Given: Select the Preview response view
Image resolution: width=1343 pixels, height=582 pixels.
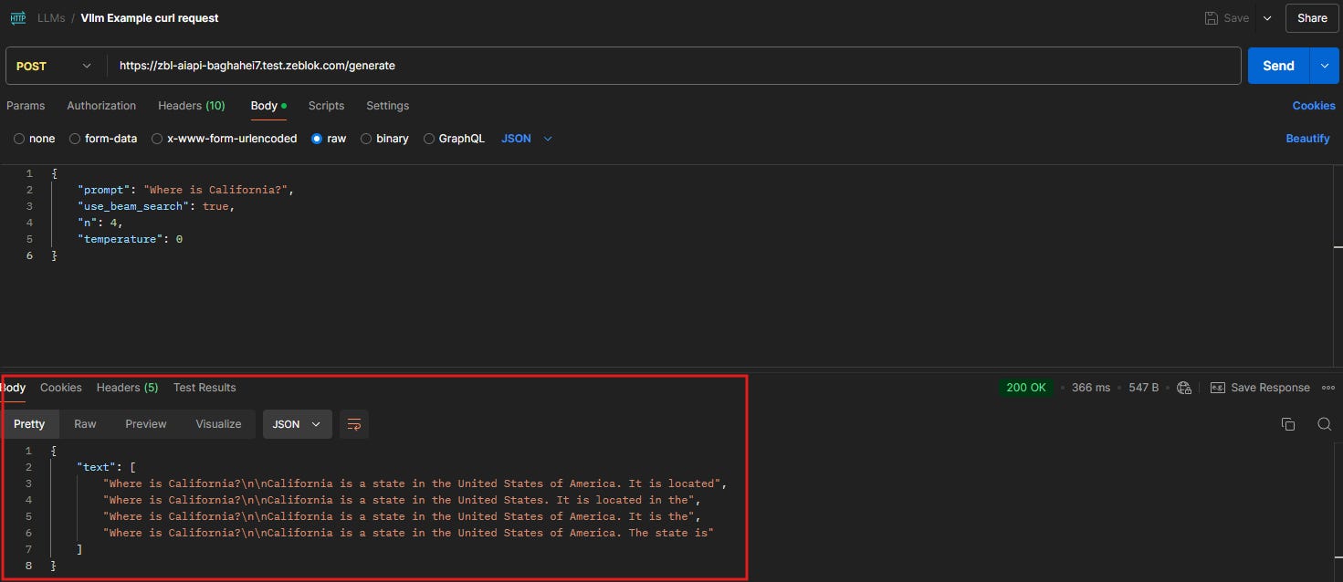Looking at the screenshot, I should (146, 424).
